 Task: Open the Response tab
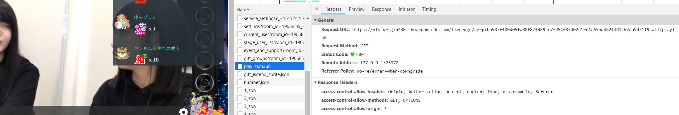[x=381, y=9]
